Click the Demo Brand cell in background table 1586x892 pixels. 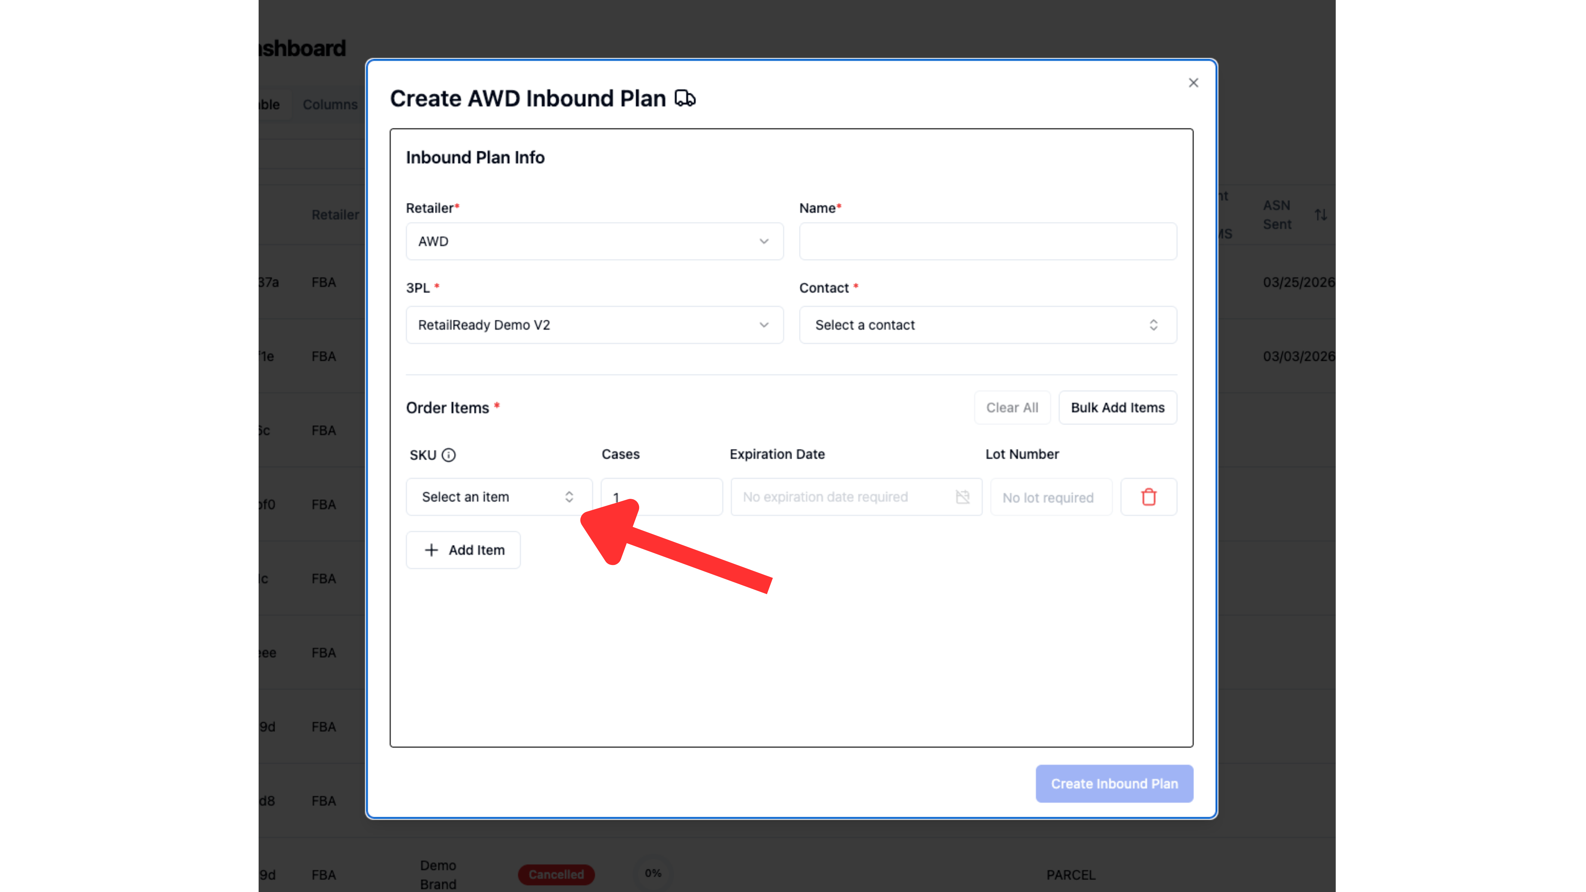coord(438,875)
